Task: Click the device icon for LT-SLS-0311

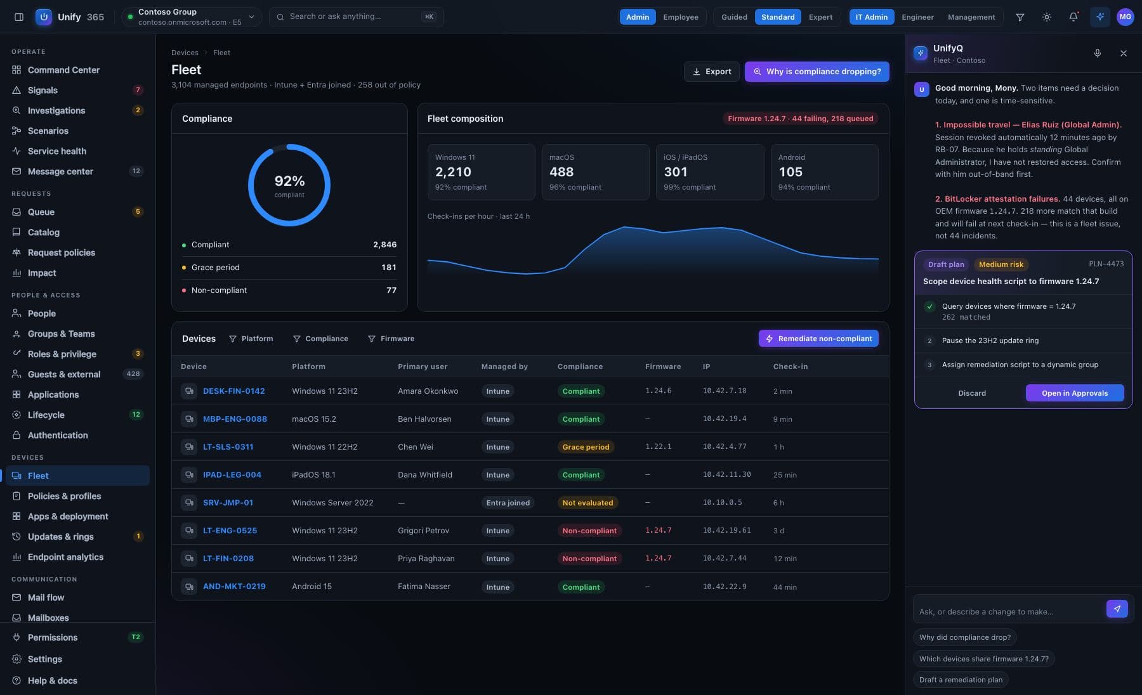Action: (x=189, y=447)
